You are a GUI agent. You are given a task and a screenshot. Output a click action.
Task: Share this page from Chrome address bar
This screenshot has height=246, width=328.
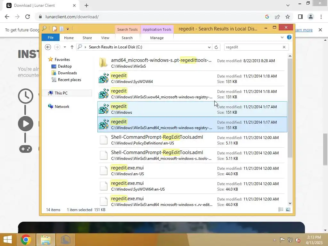pyautogui.click(x=277, y=17)
